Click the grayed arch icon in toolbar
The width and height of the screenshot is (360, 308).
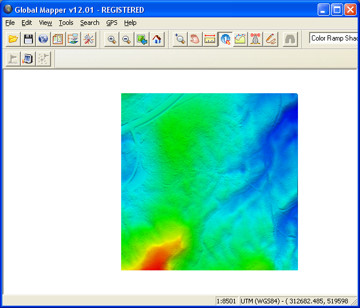tap(290, 39)
